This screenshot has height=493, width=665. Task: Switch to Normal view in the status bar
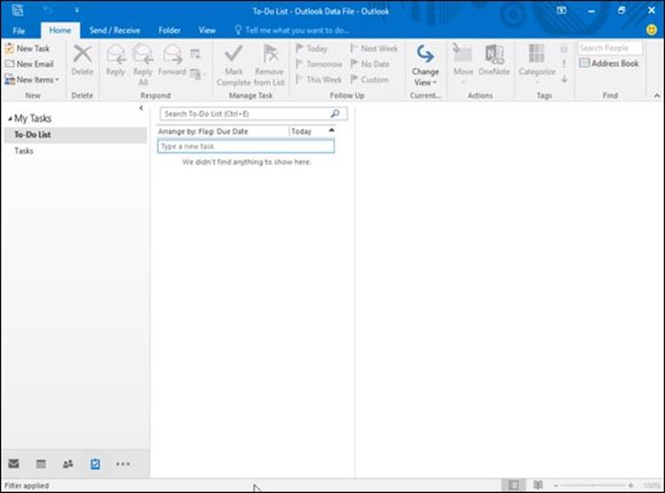point(514,485)
